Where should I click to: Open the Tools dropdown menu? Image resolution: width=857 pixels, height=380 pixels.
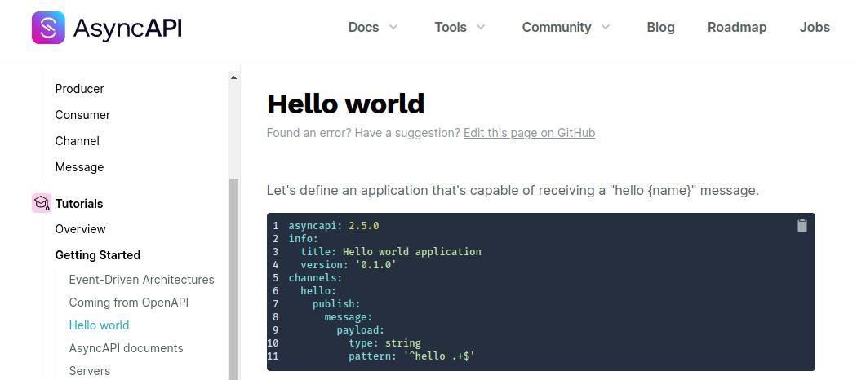pyautogui.click(x=460, y=27)
